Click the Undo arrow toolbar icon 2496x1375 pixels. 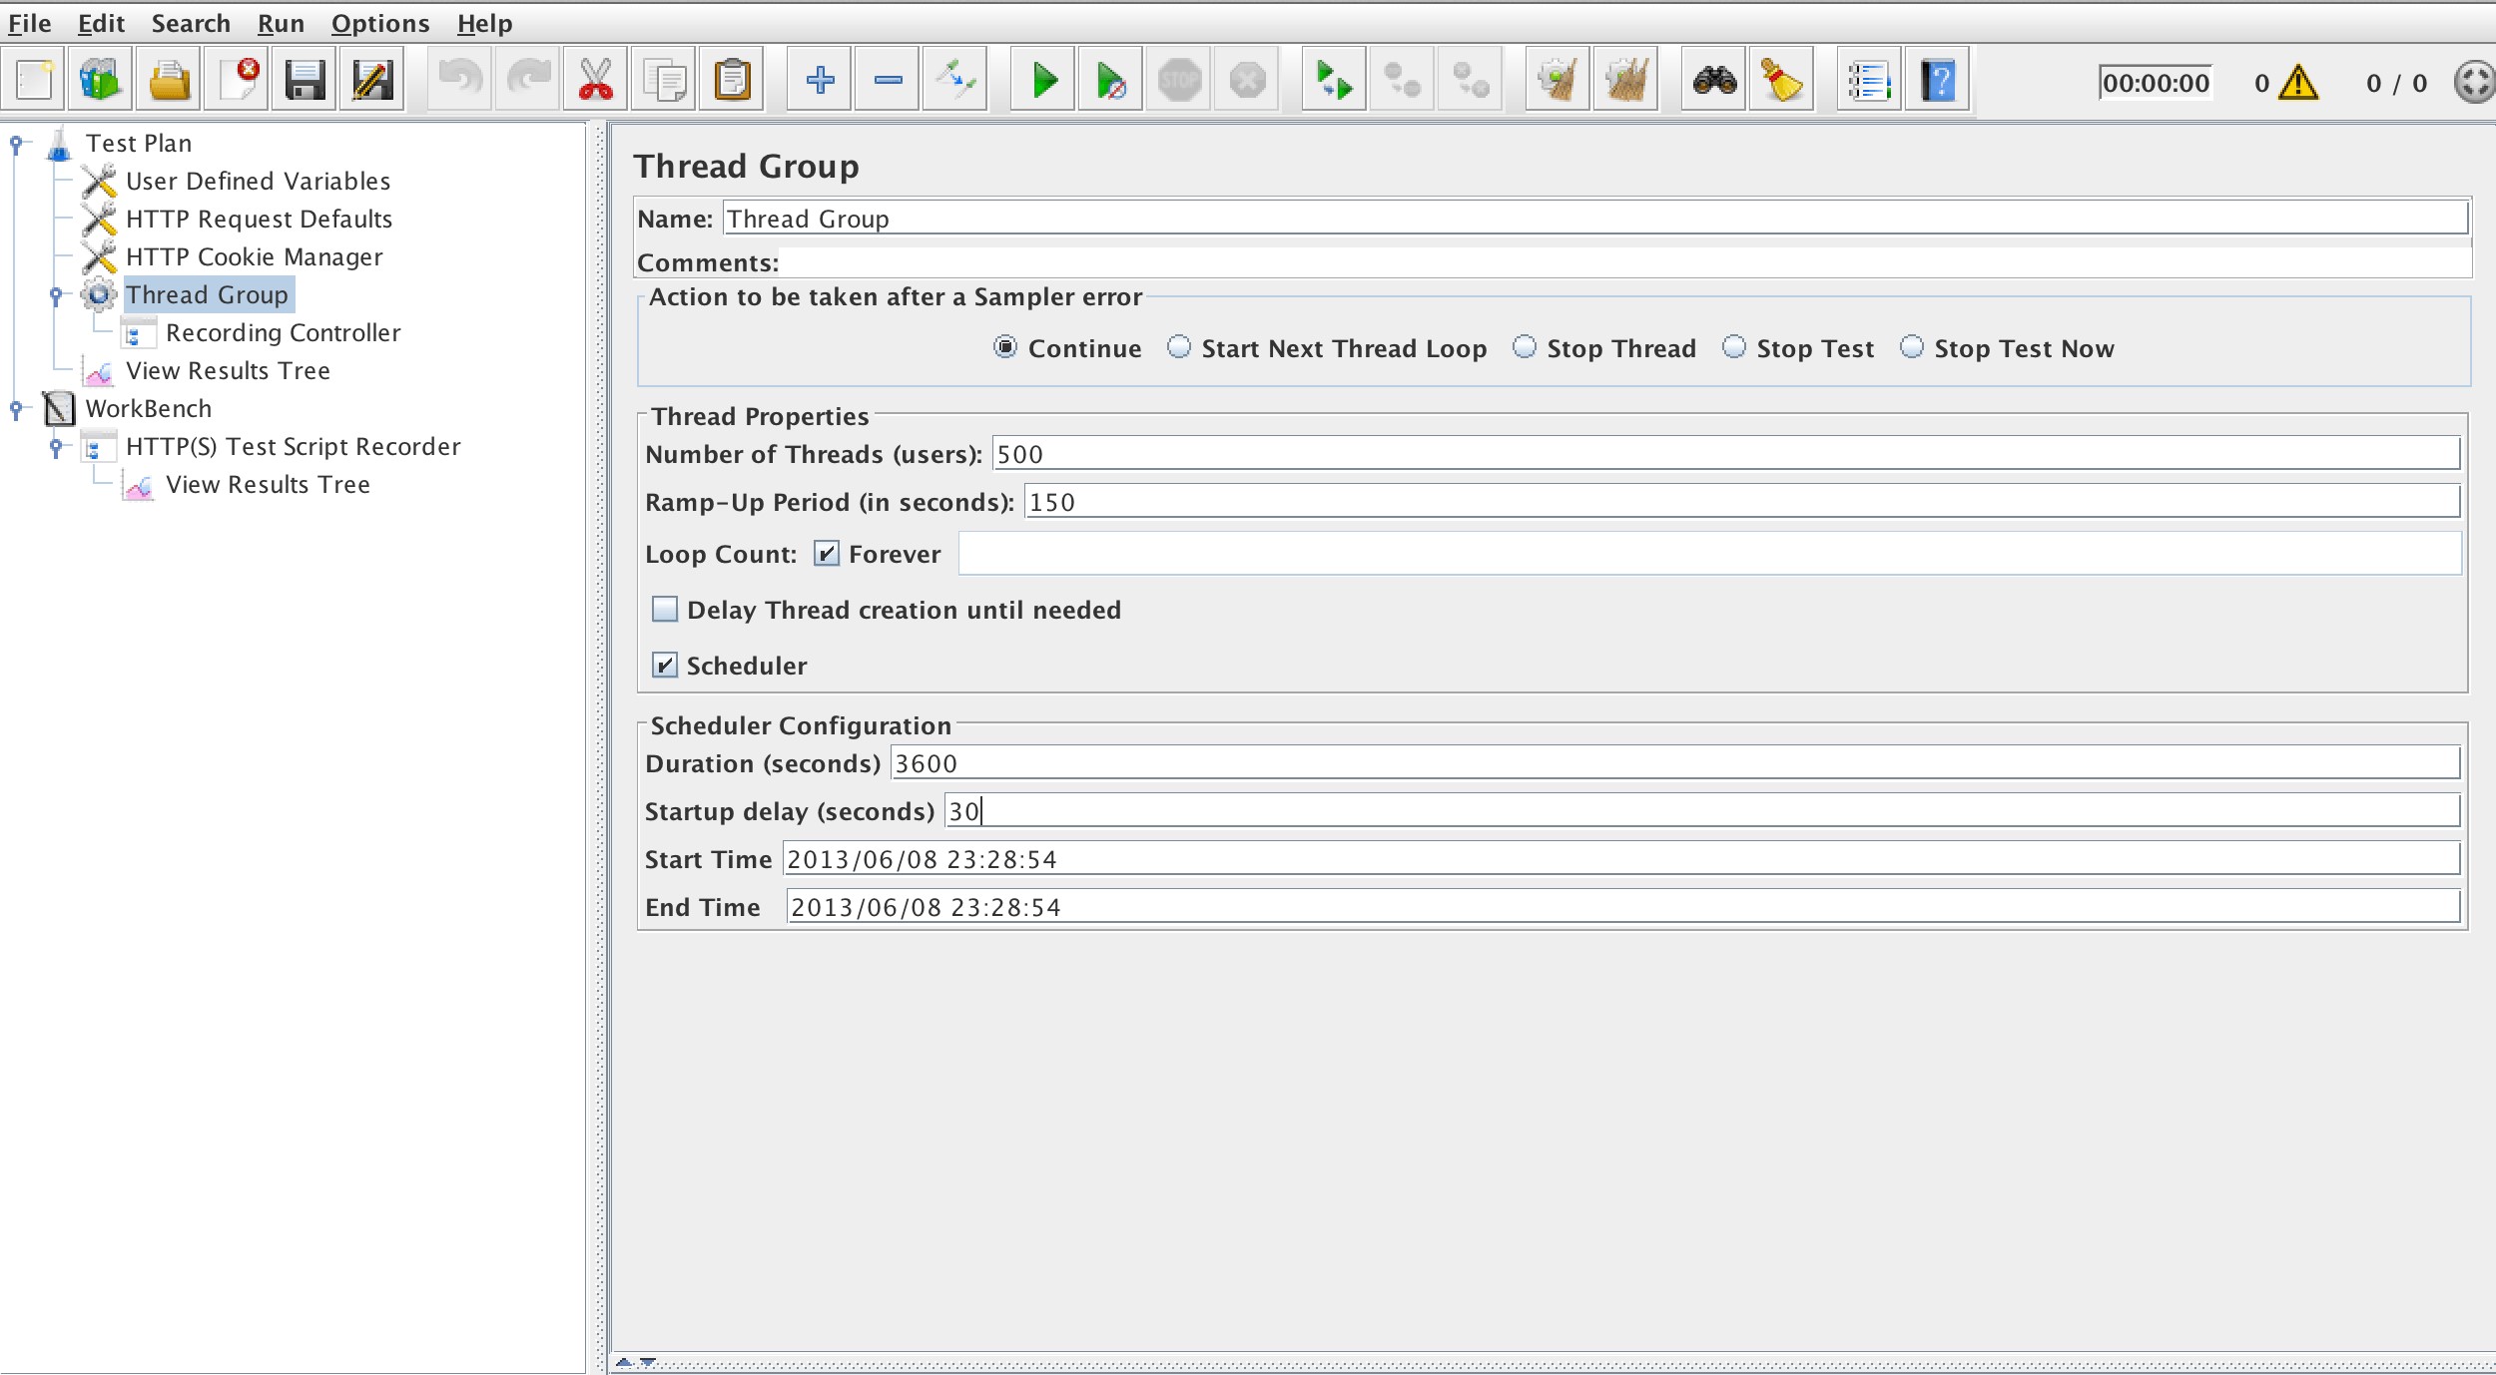[x=458, y=80]
